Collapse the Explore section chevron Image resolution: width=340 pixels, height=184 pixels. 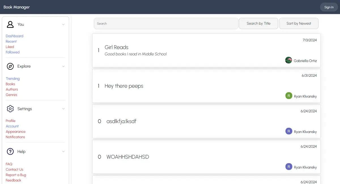[x=63, y=66]
